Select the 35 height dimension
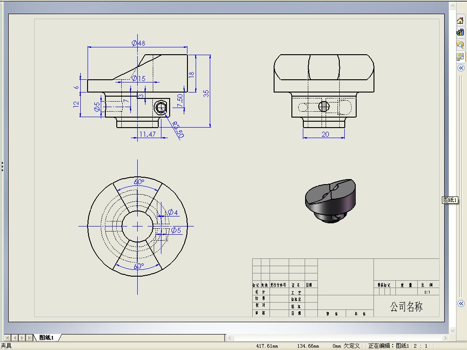 point(206,93)
